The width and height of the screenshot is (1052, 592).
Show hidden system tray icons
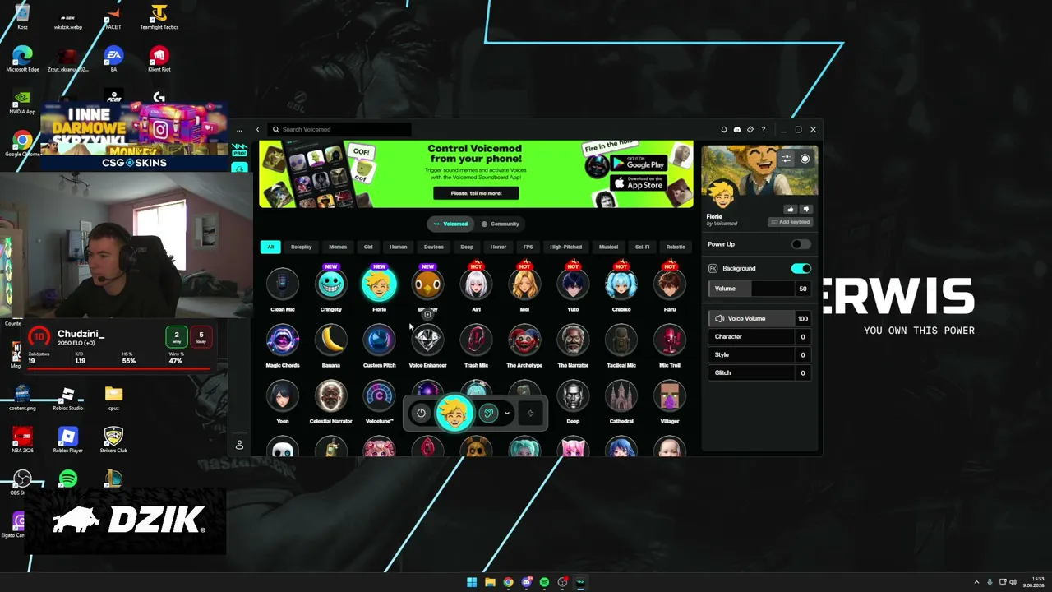coord(976,582)
